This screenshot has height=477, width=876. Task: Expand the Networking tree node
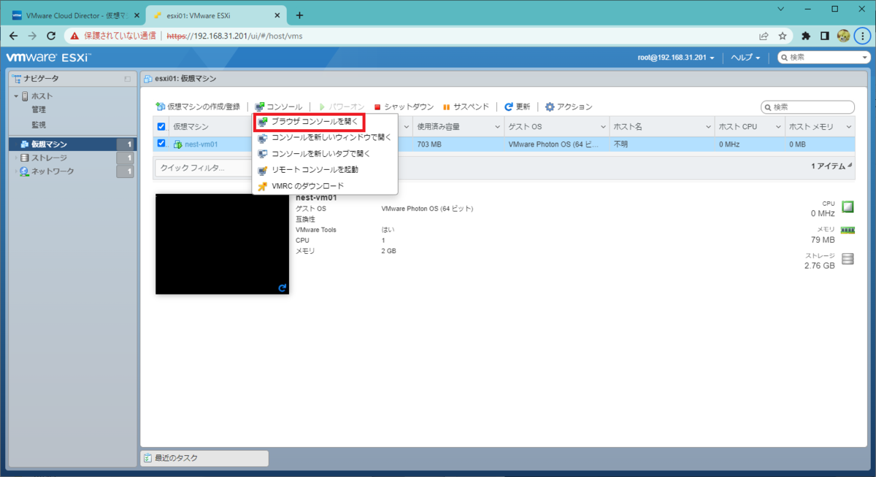15,171
